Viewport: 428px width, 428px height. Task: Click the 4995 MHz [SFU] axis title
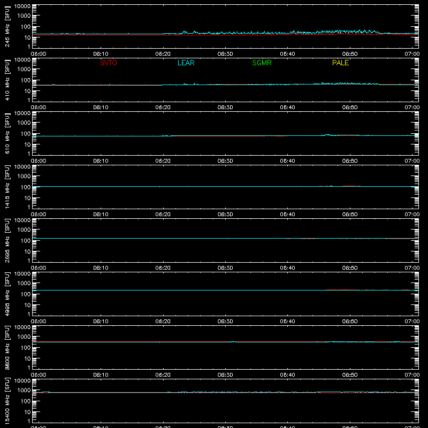point(7,294)
